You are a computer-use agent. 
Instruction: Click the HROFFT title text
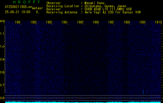click(x=27, y=2)
